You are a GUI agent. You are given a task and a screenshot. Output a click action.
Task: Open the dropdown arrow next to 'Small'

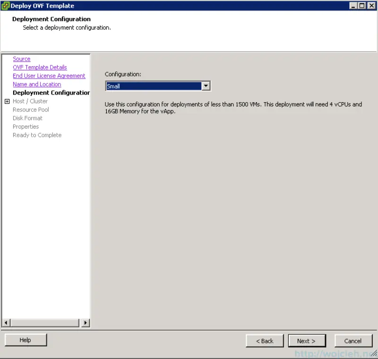(x=206, y=86)
